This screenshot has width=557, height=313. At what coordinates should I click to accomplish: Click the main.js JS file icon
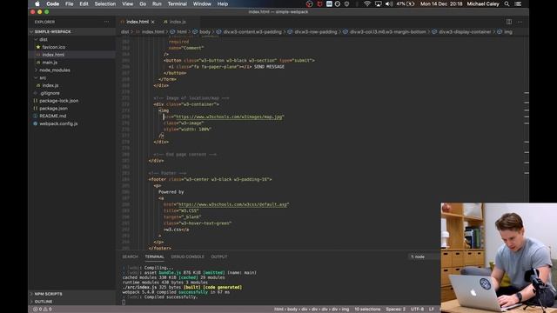[x=38, y=63]
